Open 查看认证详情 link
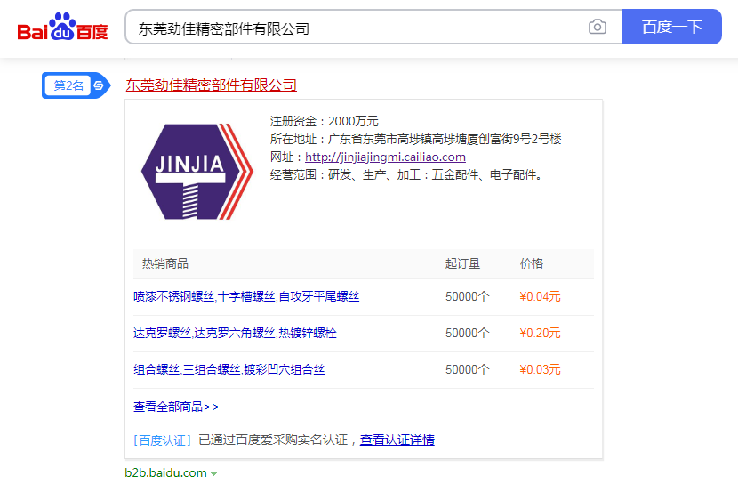738x484 pixels. (397, 440)
